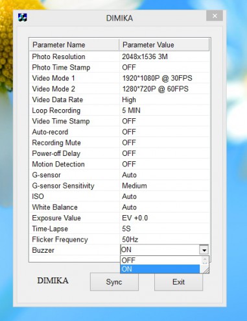Select the Buzzer parameter name
247x321 pixels.
click(43, 250)
